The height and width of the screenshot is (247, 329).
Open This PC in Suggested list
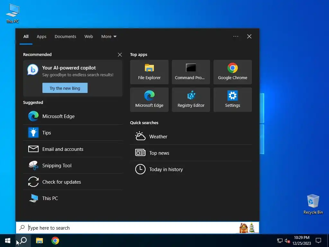(x=73, y=198)
